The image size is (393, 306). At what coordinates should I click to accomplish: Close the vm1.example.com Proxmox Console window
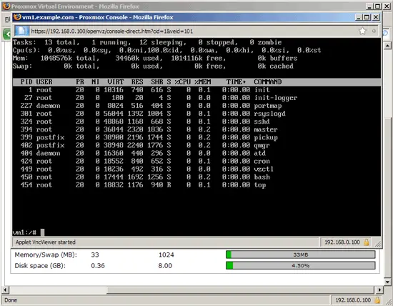pyautogui.click(x=376, y=17)
